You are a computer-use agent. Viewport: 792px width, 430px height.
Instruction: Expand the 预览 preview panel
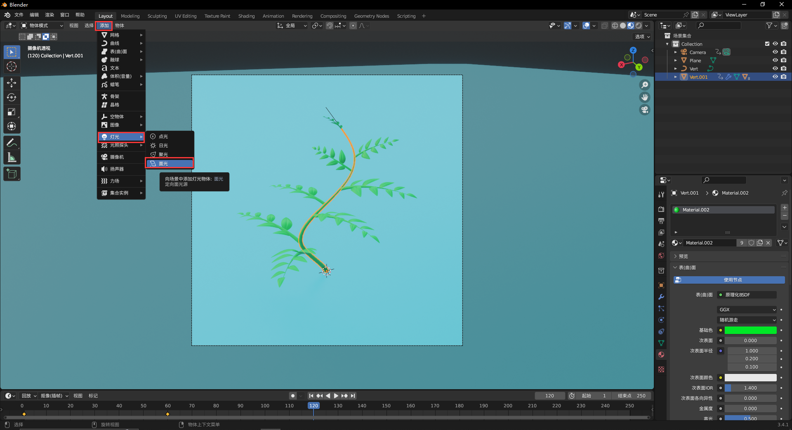[683, 256]
